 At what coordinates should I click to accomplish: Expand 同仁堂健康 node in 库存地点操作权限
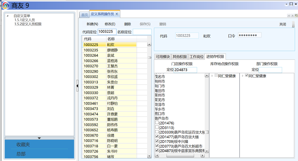(x=212, y=76)
